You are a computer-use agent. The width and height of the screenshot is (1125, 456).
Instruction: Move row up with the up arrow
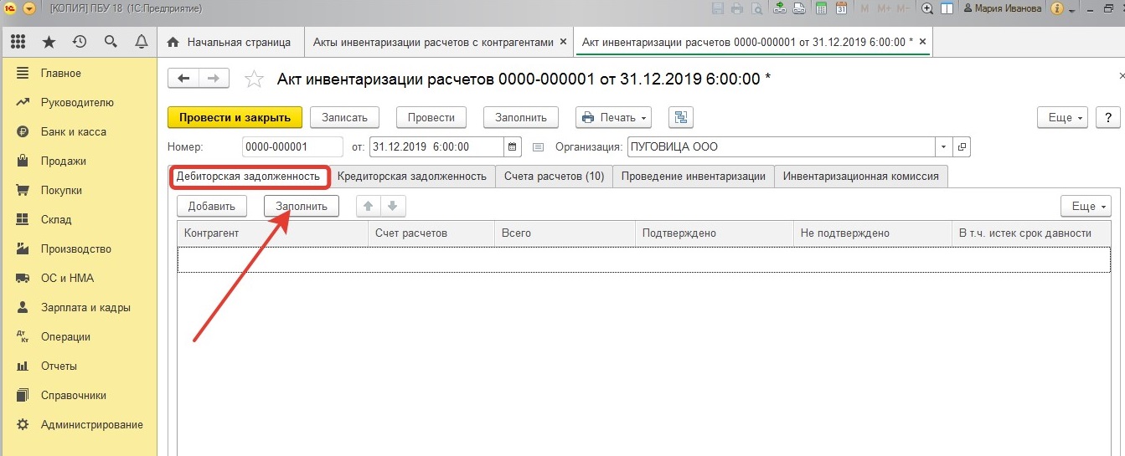coord(368,206)
